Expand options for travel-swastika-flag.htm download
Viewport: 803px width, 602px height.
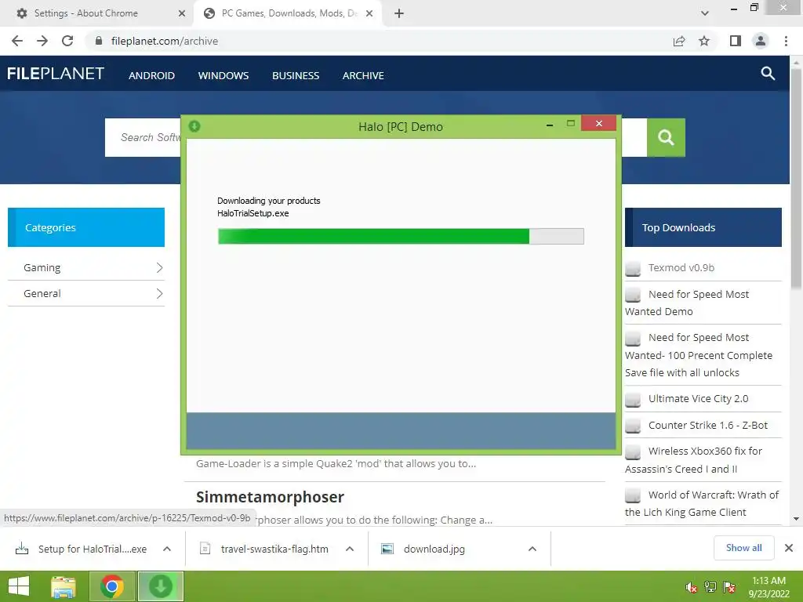pyautogui.click(x=350, y=549)
